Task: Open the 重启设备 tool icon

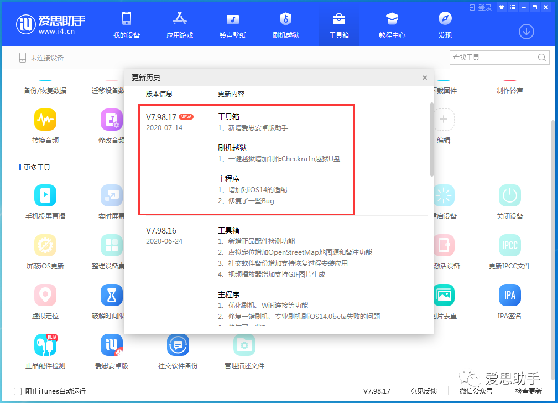Action: click(444, 195)
